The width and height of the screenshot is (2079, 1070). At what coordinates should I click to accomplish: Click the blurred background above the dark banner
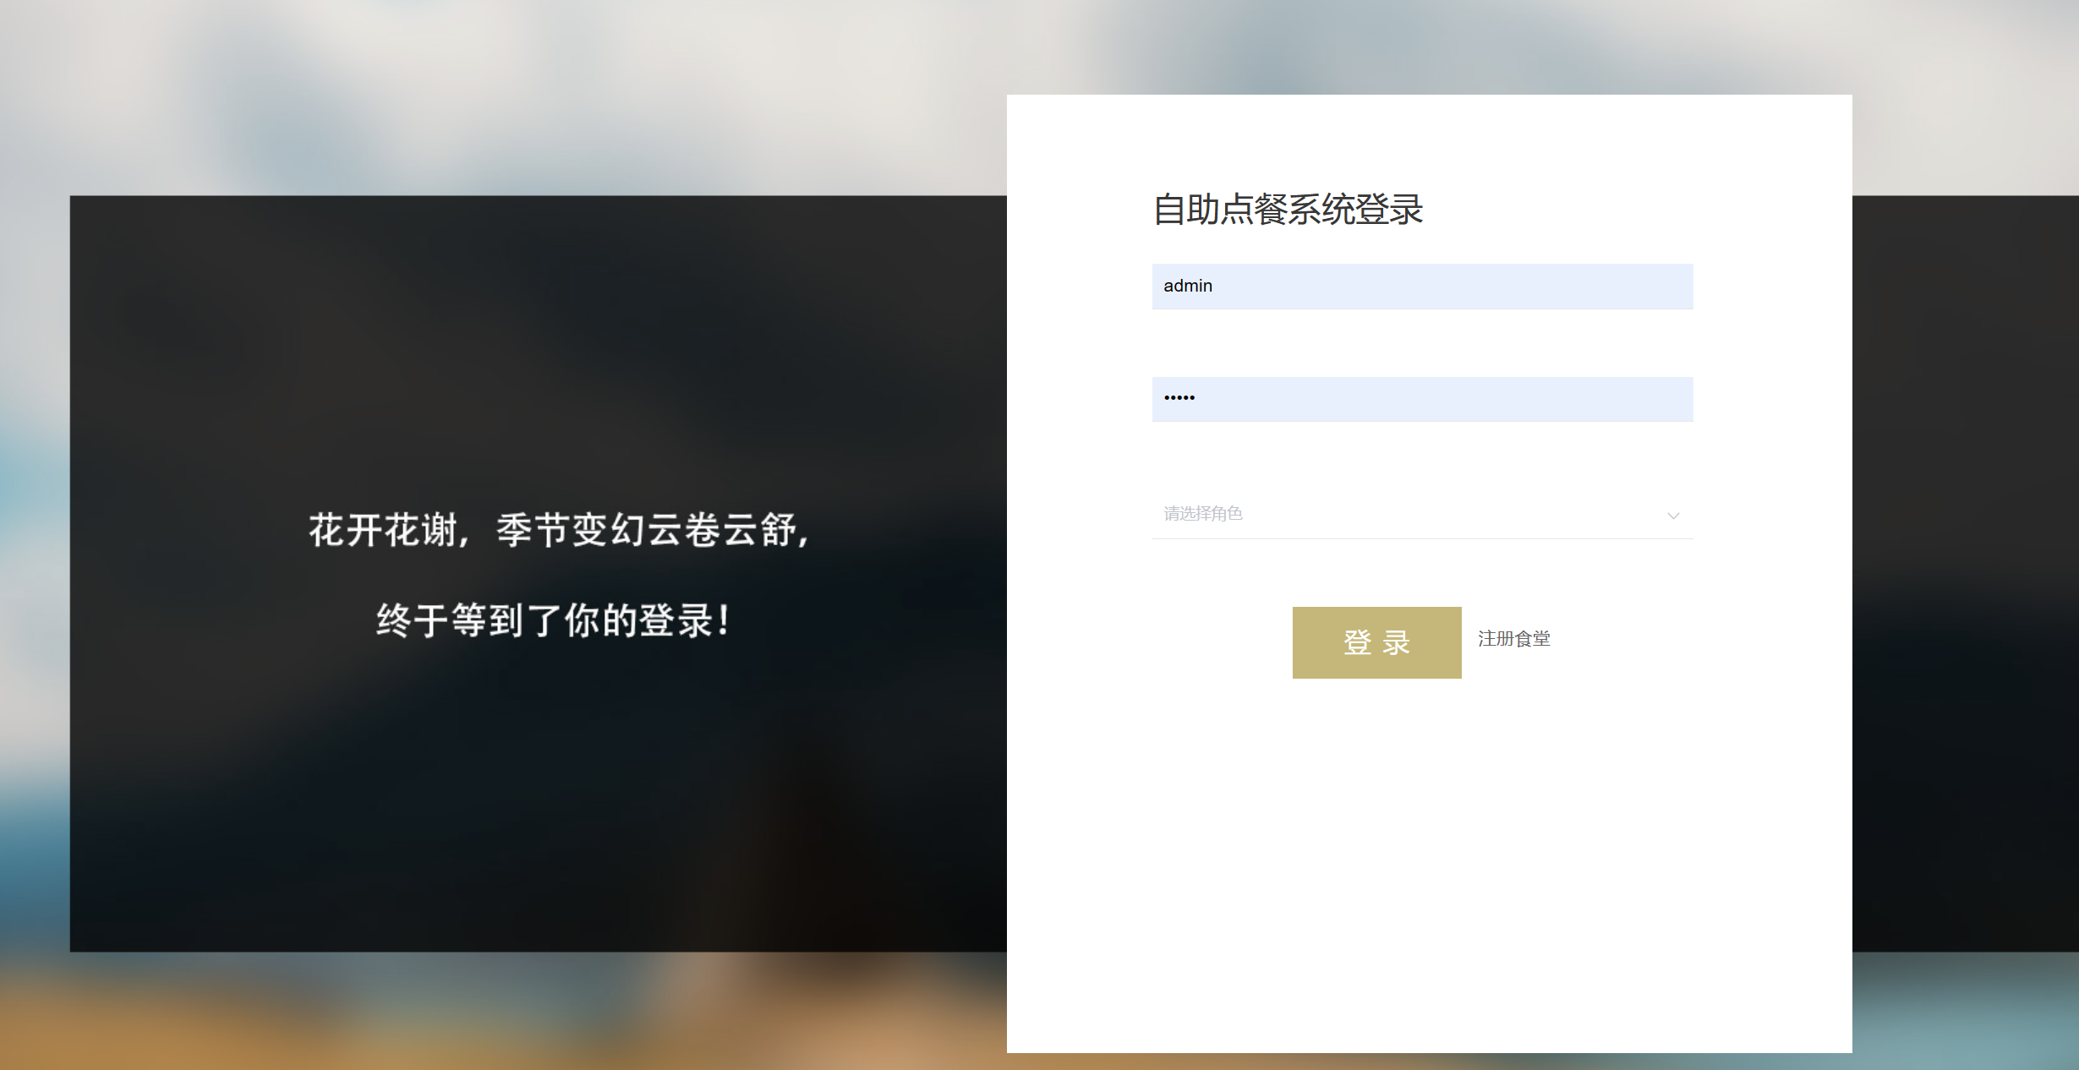[507, 101]
